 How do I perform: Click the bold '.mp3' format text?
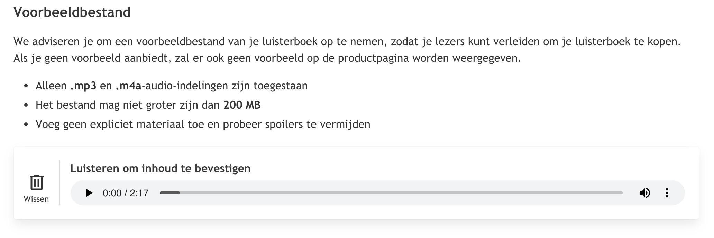click(83, 86)
